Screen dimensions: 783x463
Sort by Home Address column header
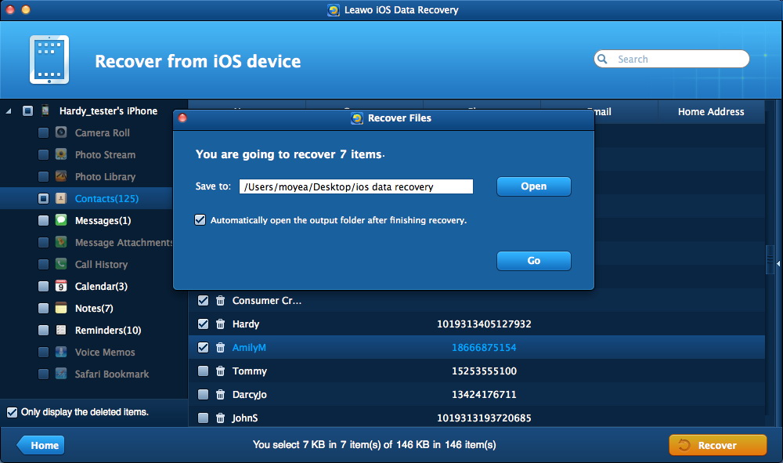[x=710, y=112]
